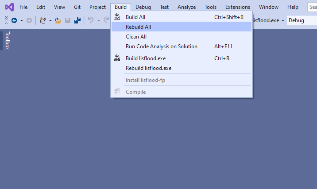
Task: Click the single Save disk icon
Action: pos(68,20)
